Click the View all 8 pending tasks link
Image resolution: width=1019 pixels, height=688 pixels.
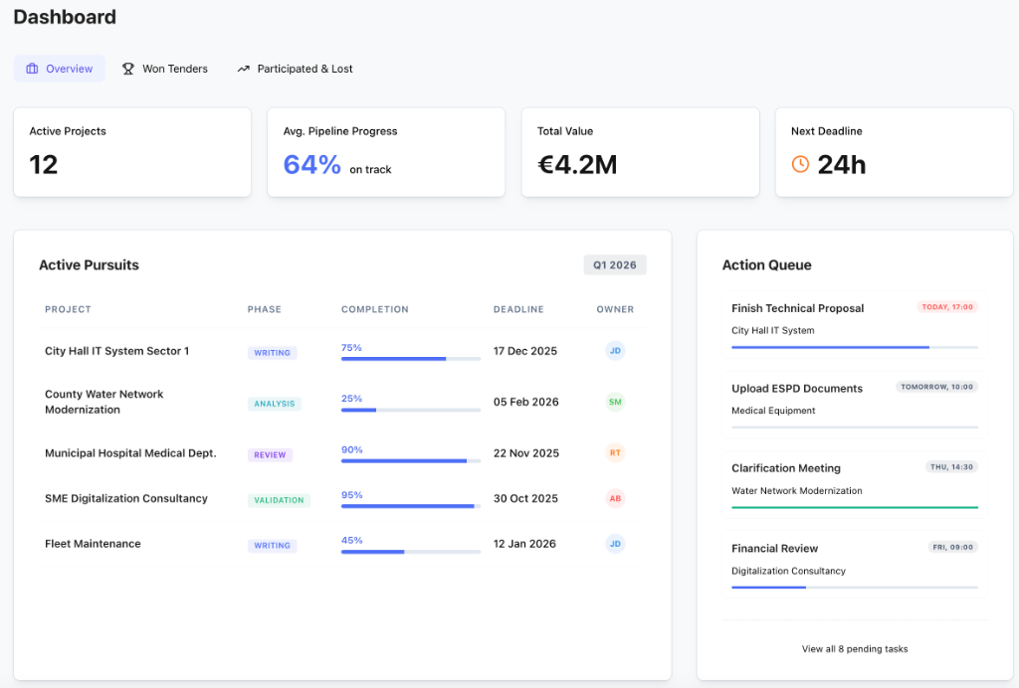[854, 648]
